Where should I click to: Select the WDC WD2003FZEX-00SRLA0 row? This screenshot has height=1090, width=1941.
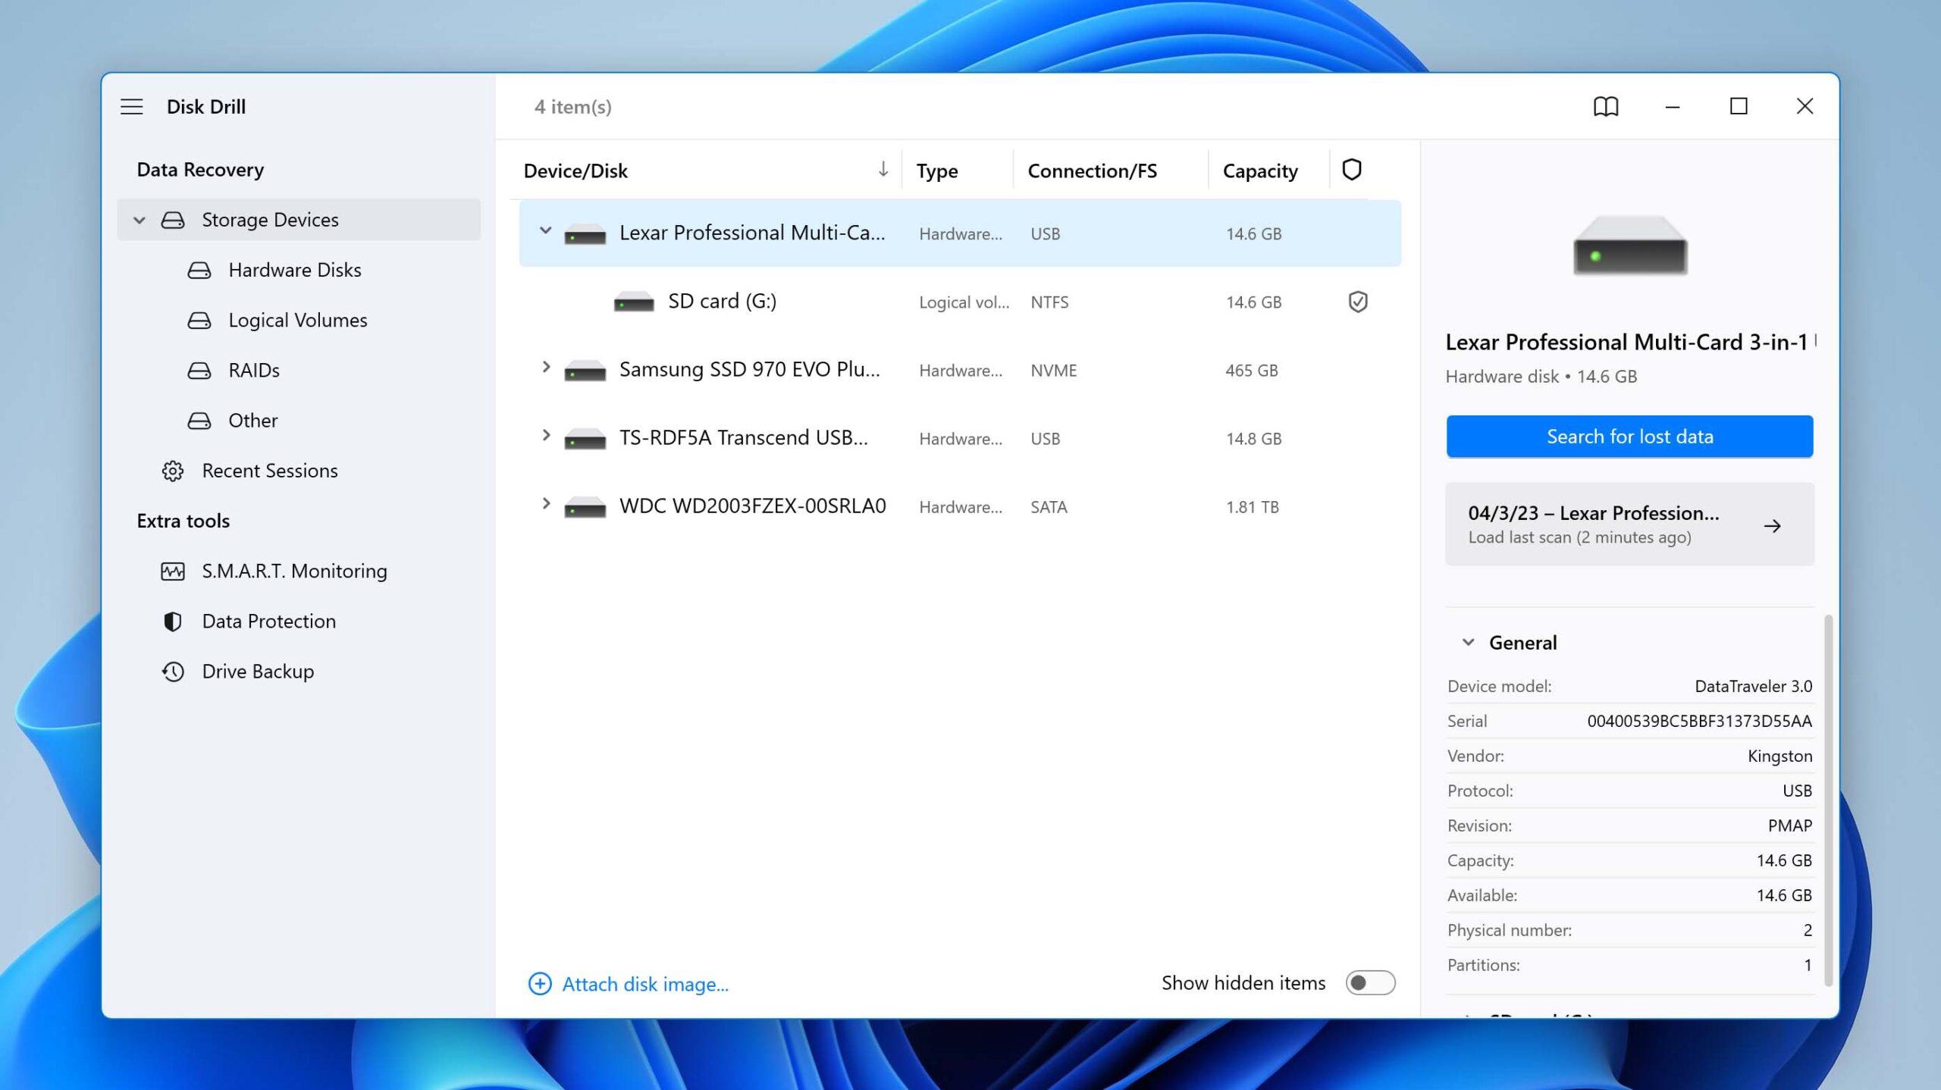pos(960,507)
